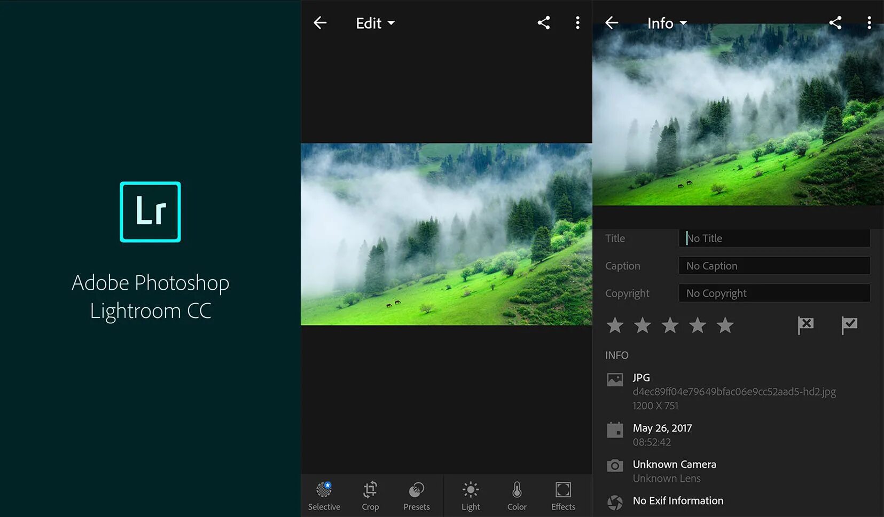884x517 pixels.
Task: Open the Color adjustments panel
Action: pos(517,495)
